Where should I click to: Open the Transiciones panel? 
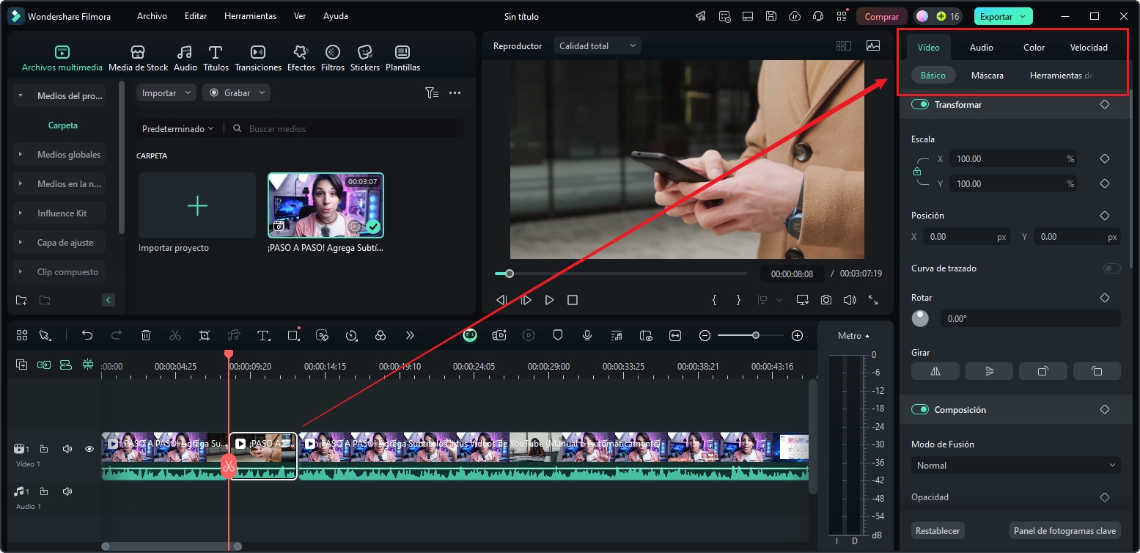[258, 59]
